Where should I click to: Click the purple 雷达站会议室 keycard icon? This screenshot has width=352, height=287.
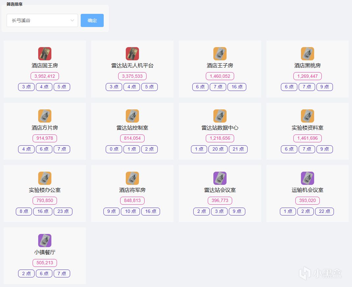pos(220,178)
